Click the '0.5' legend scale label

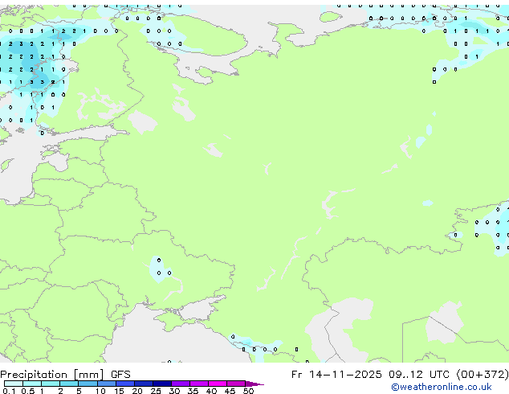[x=28, y=391]
